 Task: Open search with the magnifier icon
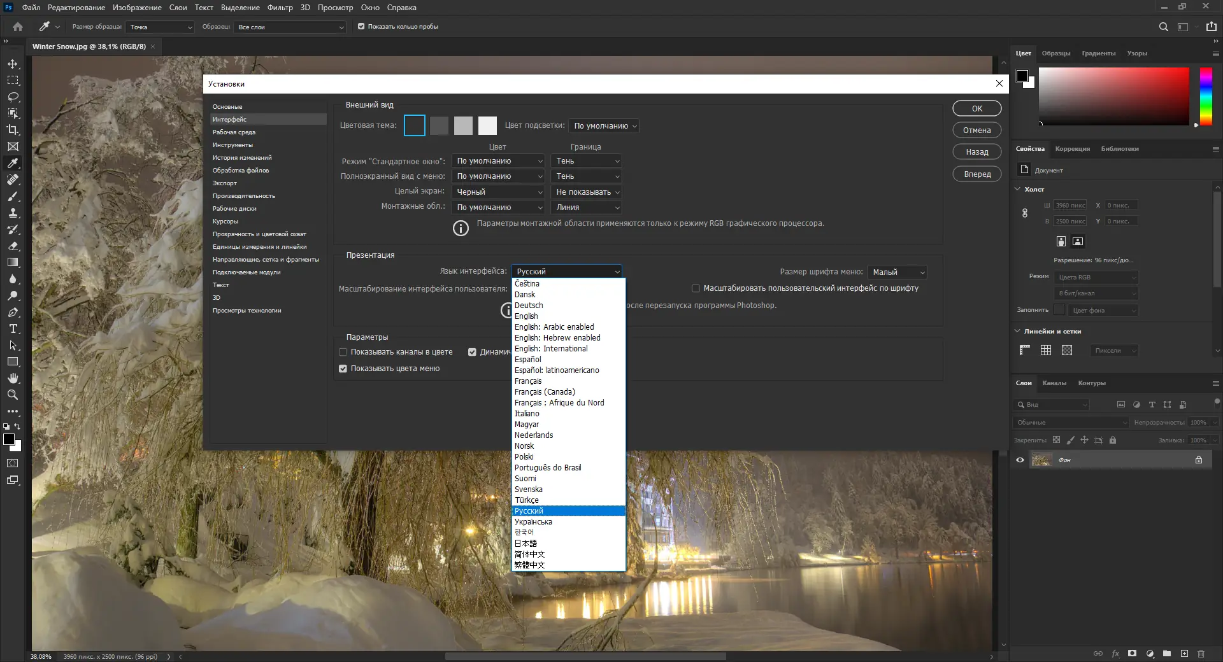click(1163, 27)
